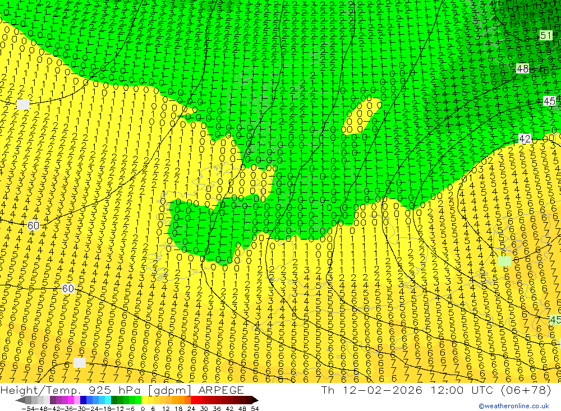This screenshot has width=561, height=411.
Task: Click the 12 value on the color legend
Action: [165, 409]
